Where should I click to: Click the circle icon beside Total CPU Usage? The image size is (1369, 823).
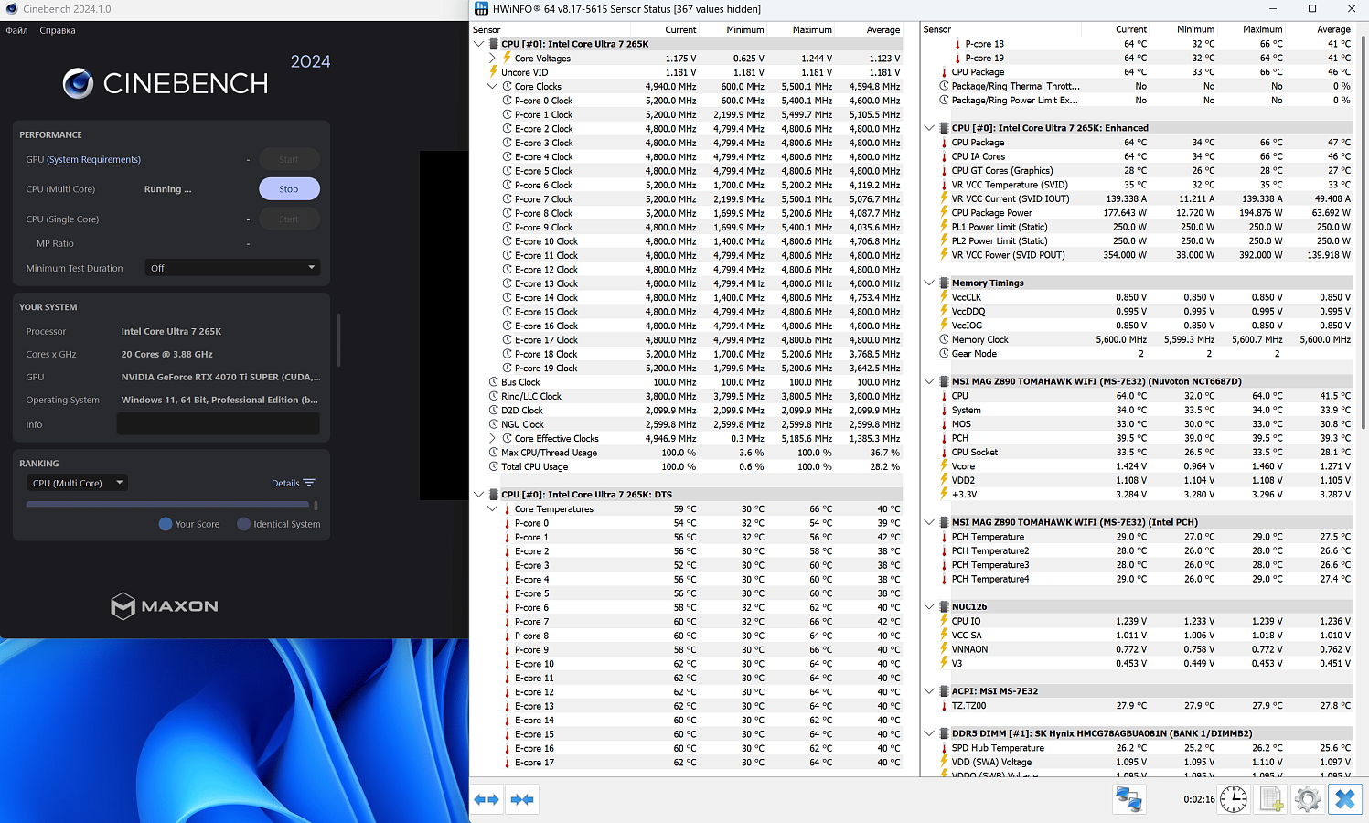point(494,466)
